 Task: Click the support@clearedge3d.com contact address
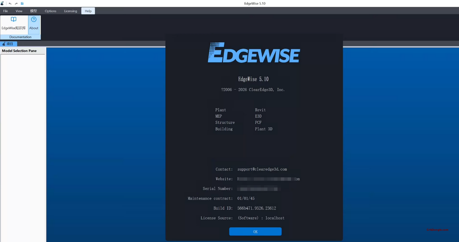click(262, 169)
